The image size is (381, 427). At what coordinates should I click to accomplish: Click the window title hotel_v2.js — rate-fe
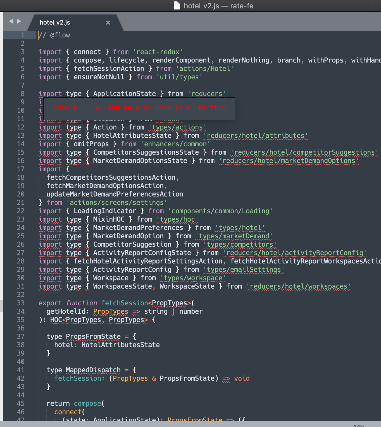218,6
